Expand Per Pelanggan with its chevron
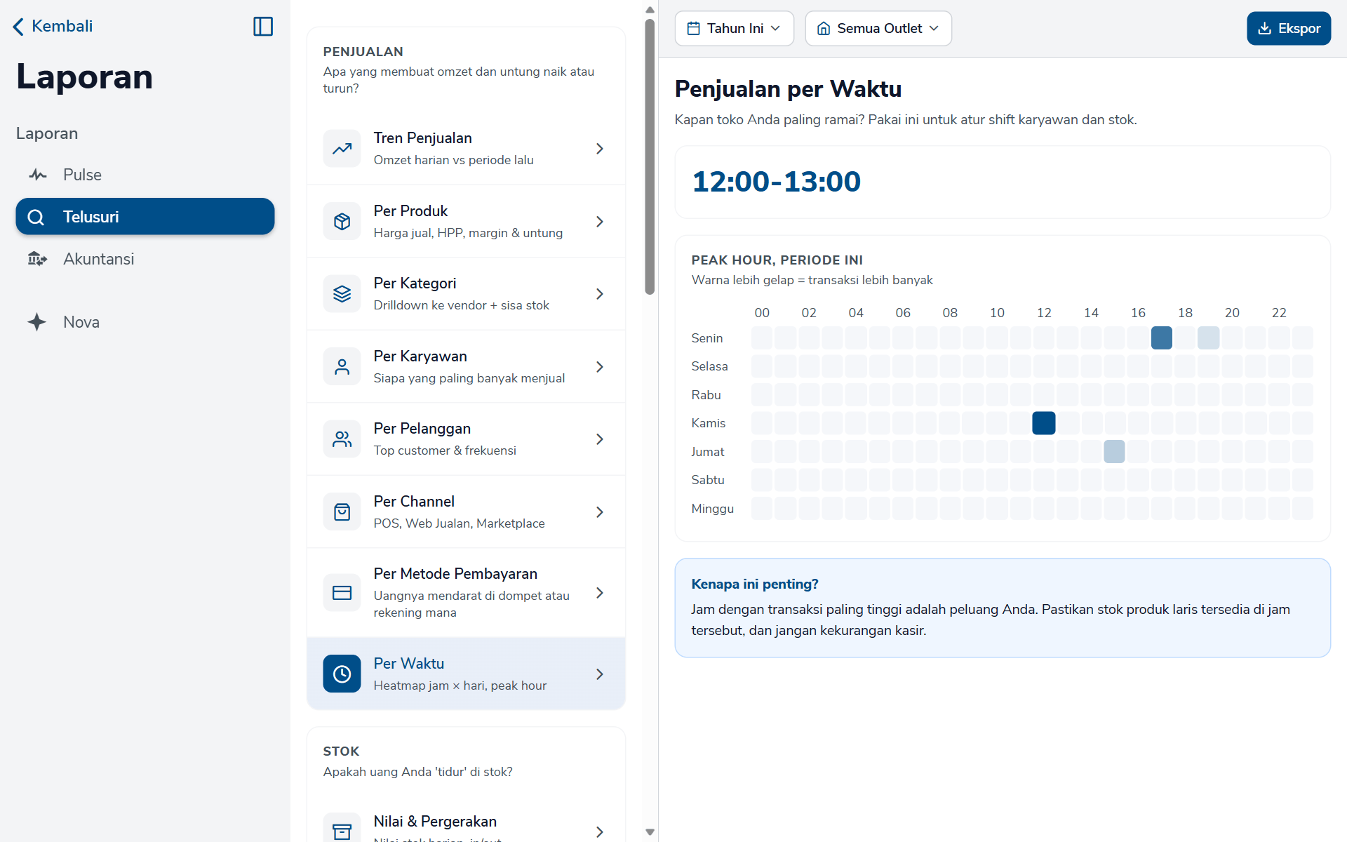The width and height of the screenshot is (1347, 842). click(x=600, y=439)
